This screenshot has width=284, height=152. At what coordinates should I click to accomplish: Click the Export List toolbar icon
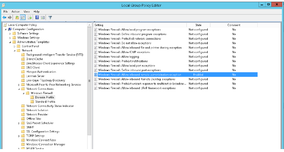pyautogui.click(x=30, y=18)
